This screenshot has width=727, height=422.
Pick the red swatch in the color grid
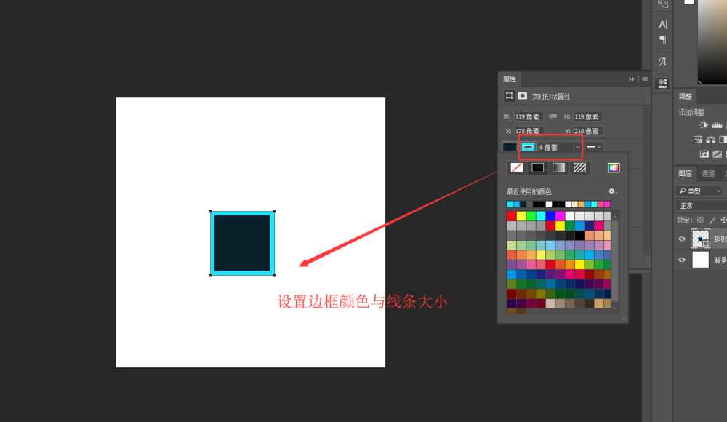point(511,216)
